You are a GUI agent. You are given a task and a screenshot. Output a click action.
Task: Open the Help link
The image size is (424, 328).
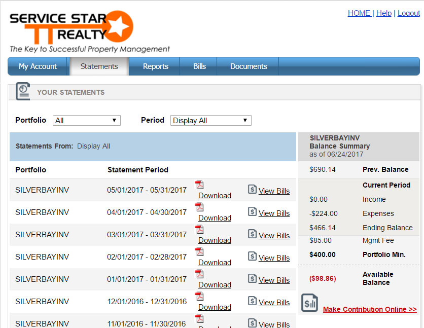click(383, 13)
